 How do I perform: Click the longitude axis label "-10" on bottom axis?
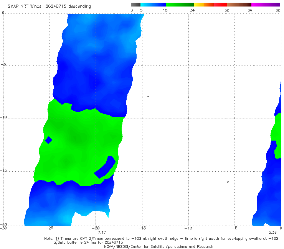coord(188,228)
